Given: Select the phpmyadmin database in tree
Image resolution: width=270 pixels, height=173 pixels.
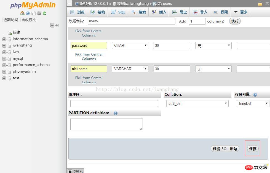Looking at the screenshot, I should 24,72.
